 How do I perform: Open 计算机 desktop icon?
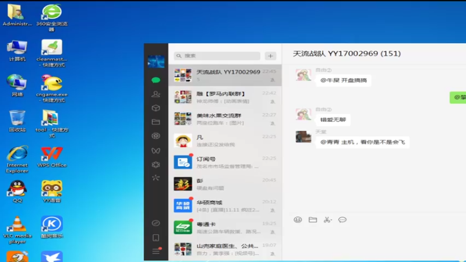[x=17, y=51]
